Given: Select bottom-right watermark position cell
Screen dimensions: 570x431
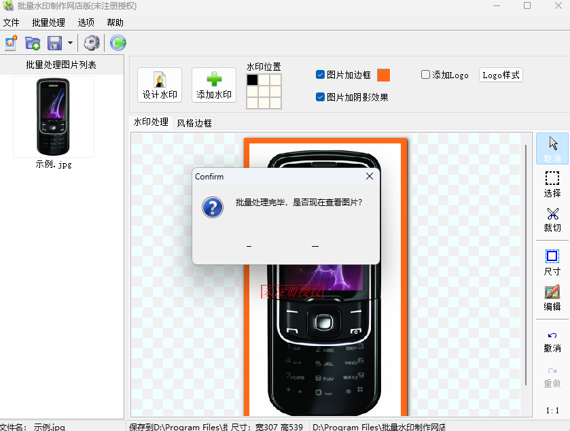Looking at the screenshot, I should click(276, 103).
